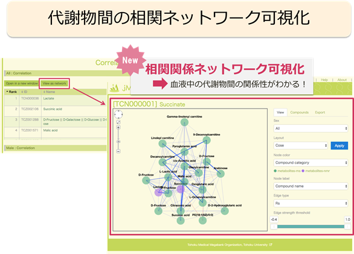Select the Malic acid node
354x254 pixels.
pos(185,181)
